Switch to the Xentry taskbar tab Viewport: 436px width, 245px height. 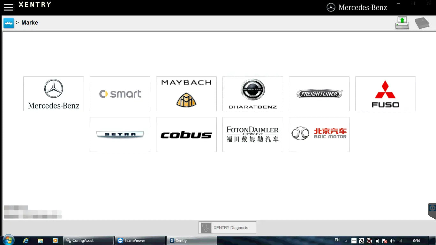tap(192, 240)
